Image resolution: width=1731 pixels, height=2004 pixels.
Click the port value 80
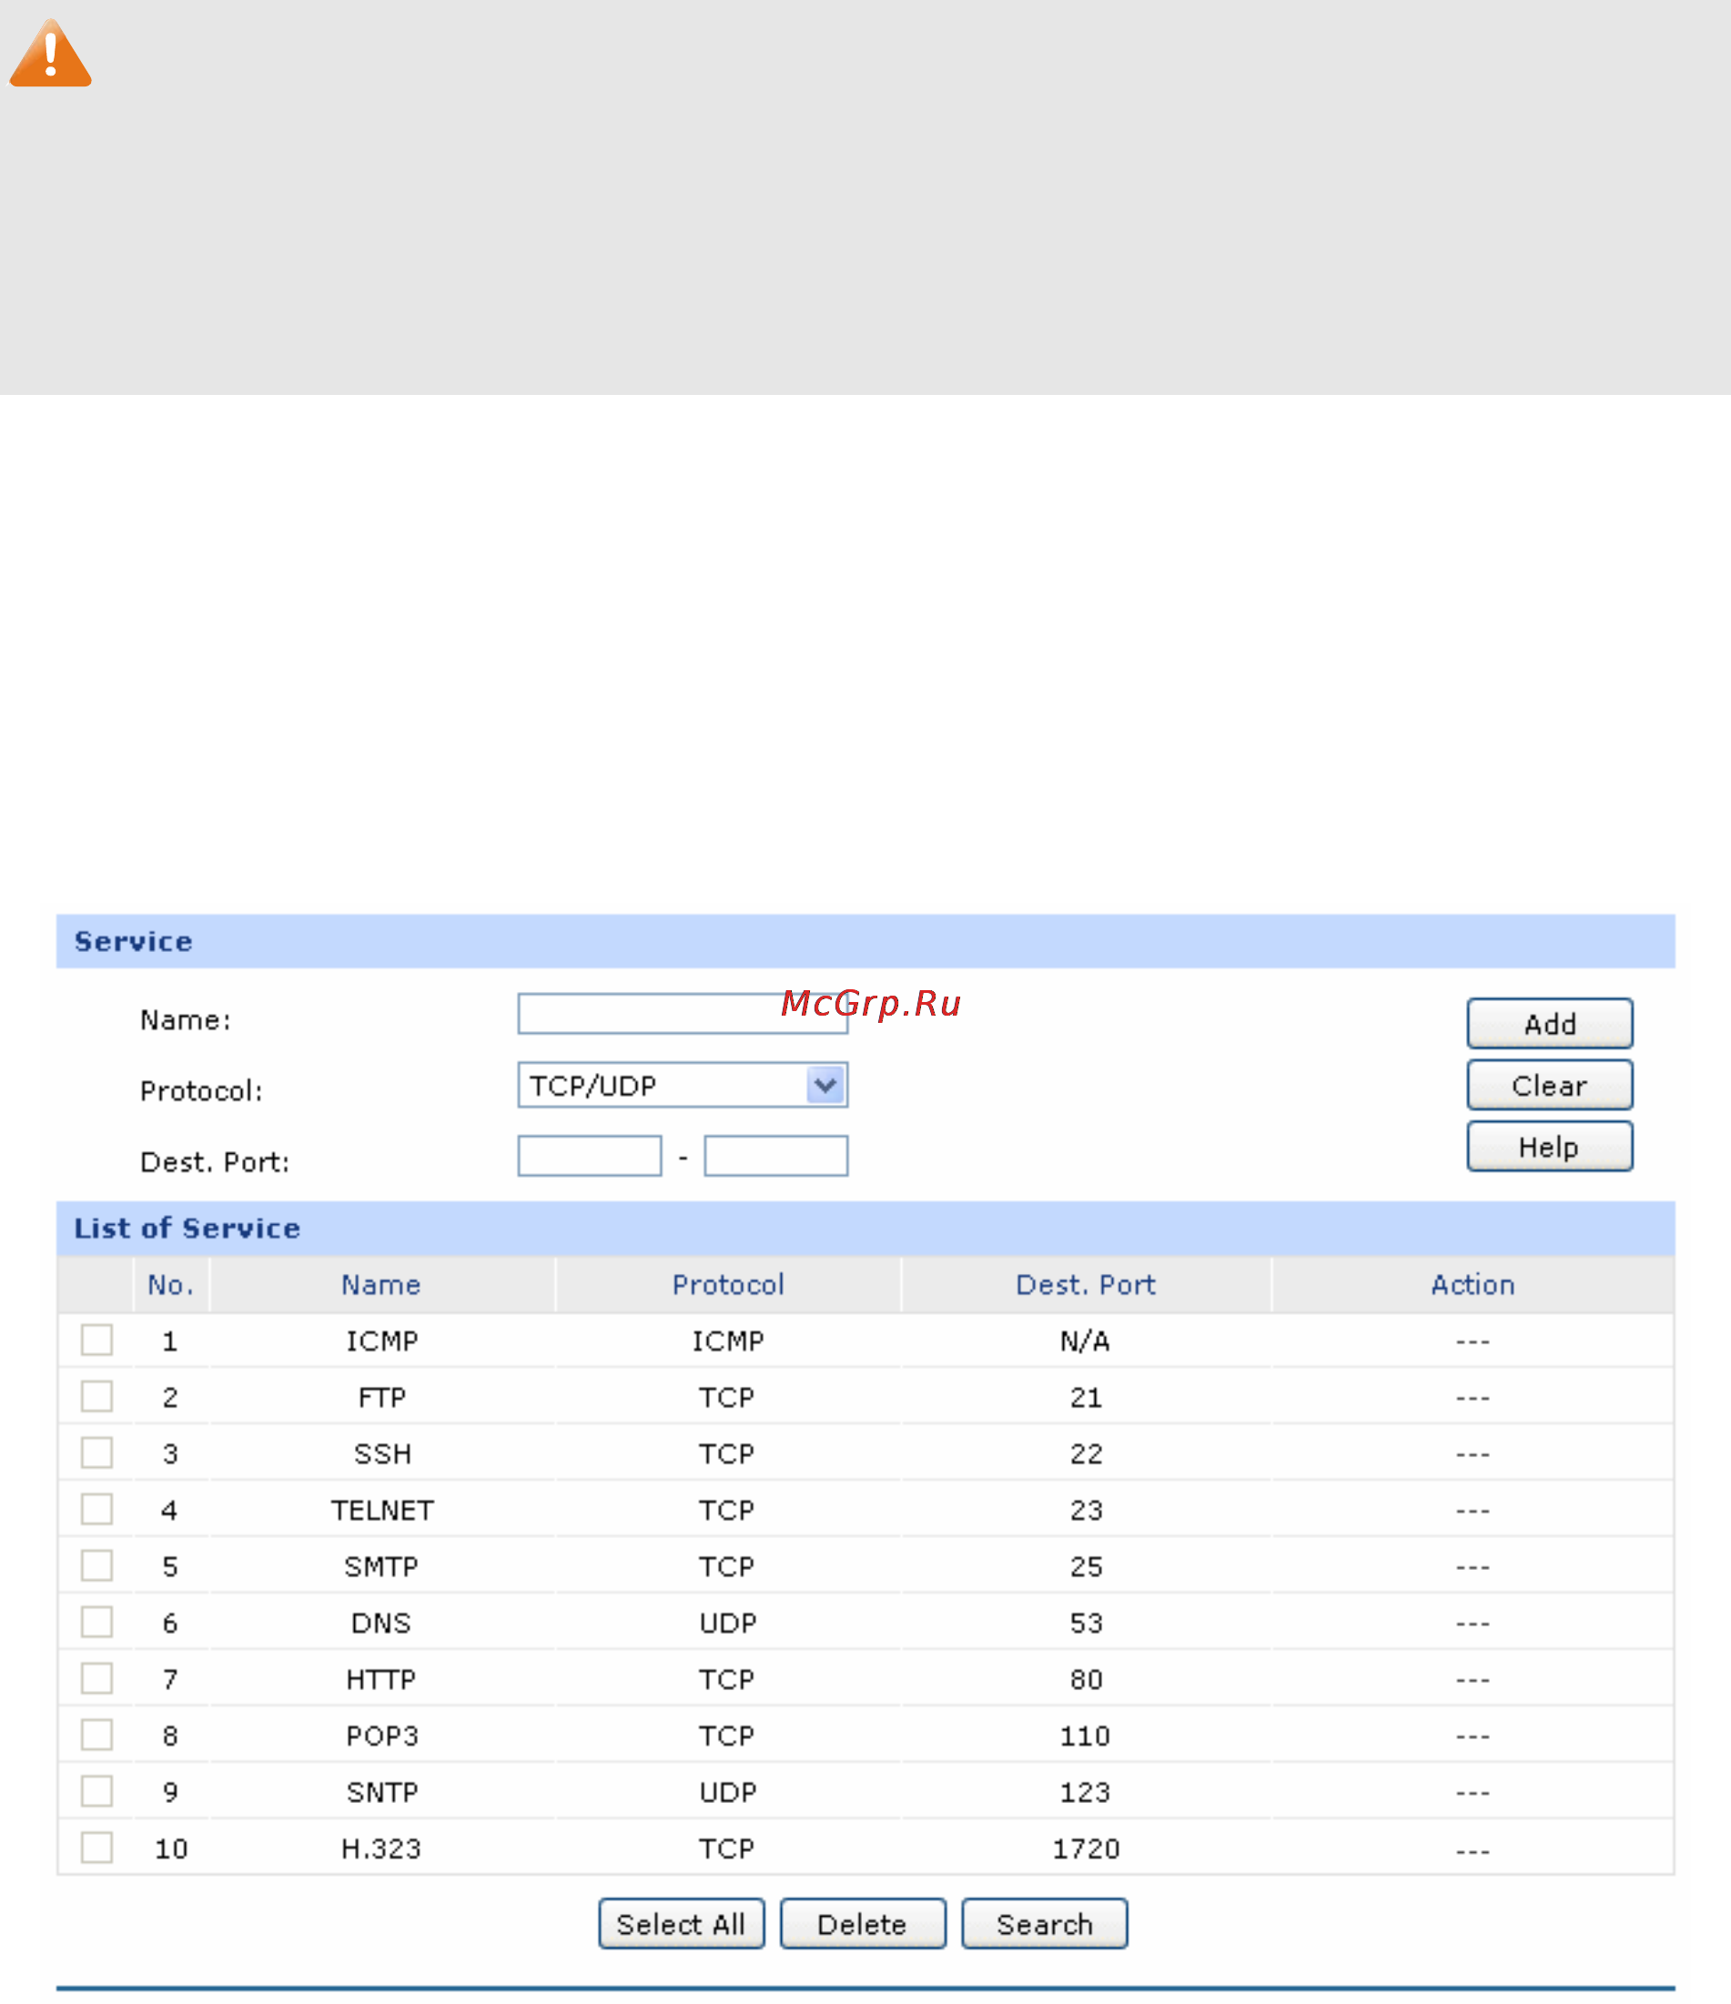coord(1086,1680)
